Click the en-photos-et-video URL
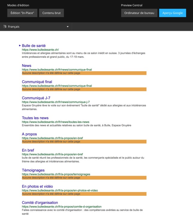 pos(60,190)
